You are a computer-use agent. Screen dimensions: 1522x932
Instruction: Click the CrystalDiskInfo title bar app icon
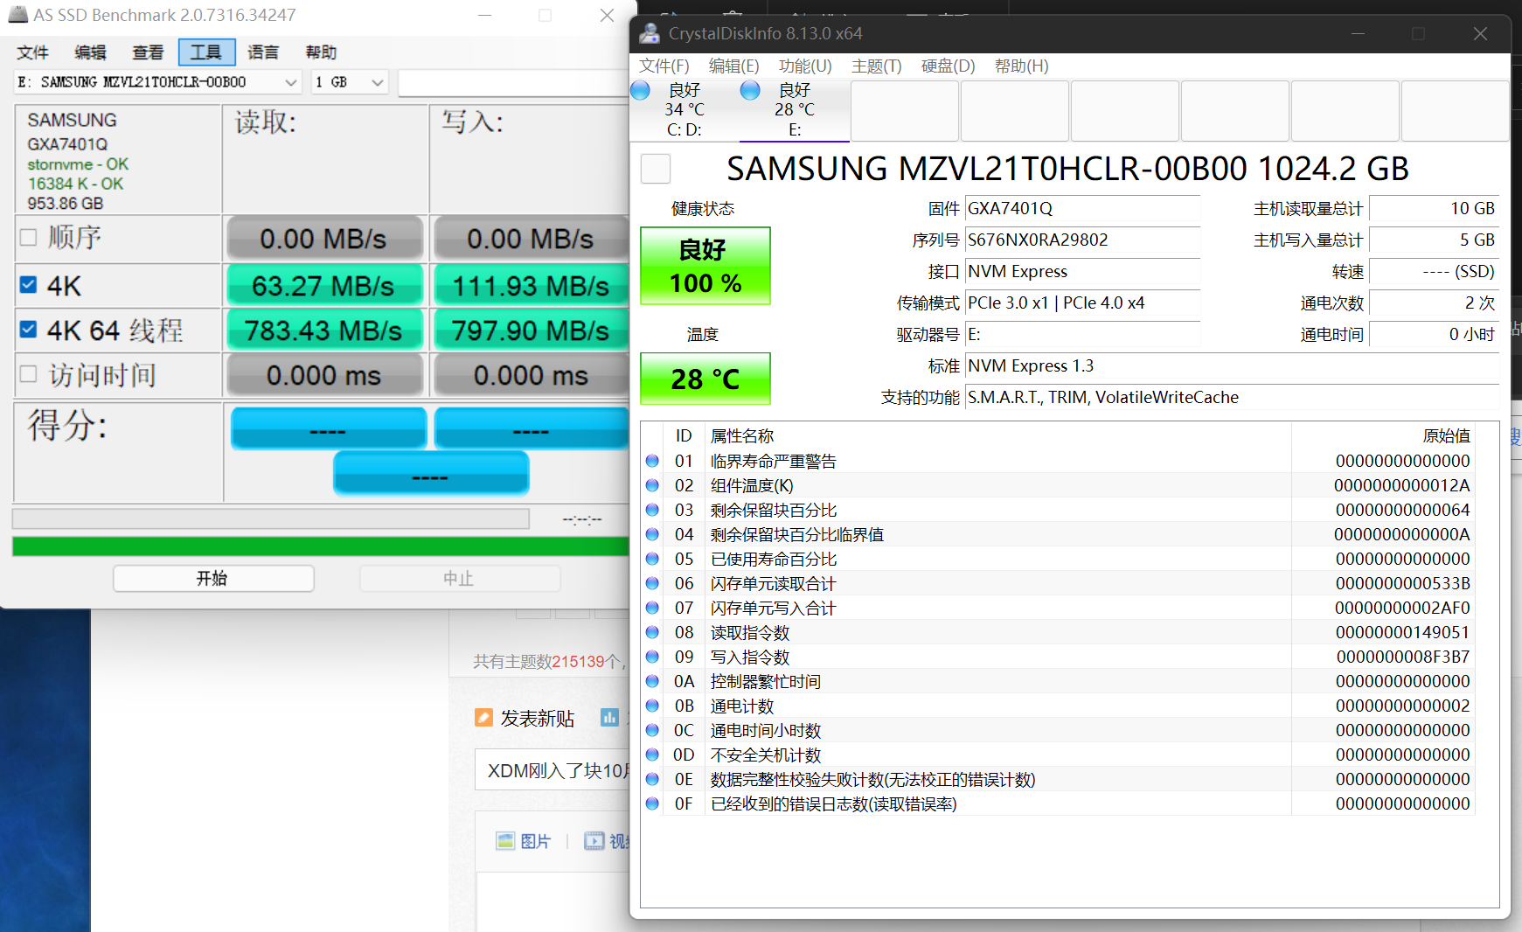coord(650,33)
